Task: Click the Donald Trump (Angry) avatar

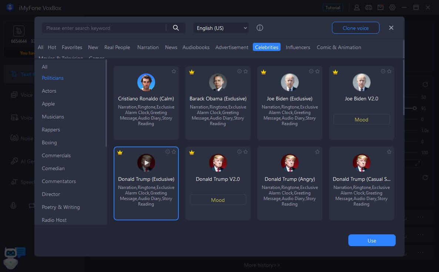Action: click(x=290, y=162)
